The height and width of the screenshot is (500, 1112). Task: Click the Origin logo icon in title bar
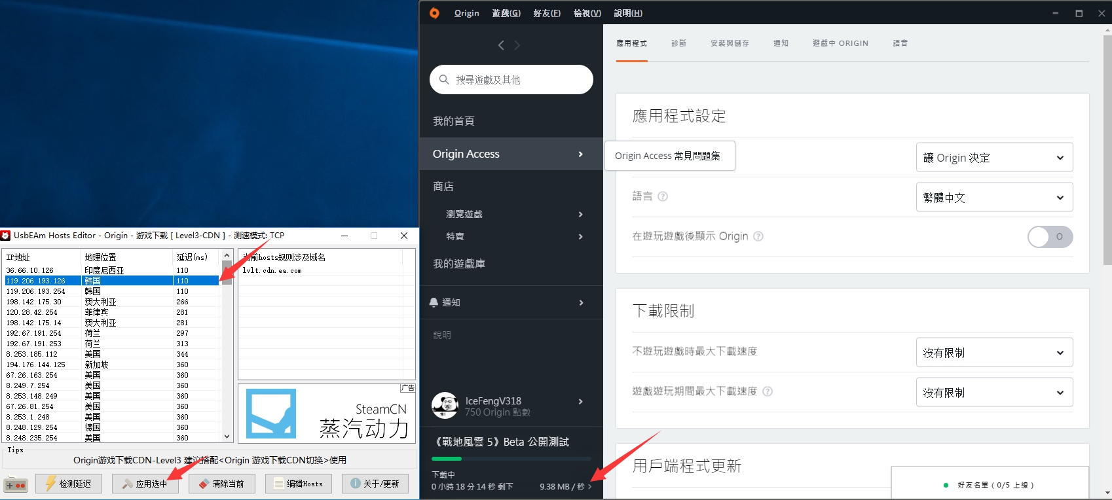coord(434,13)
